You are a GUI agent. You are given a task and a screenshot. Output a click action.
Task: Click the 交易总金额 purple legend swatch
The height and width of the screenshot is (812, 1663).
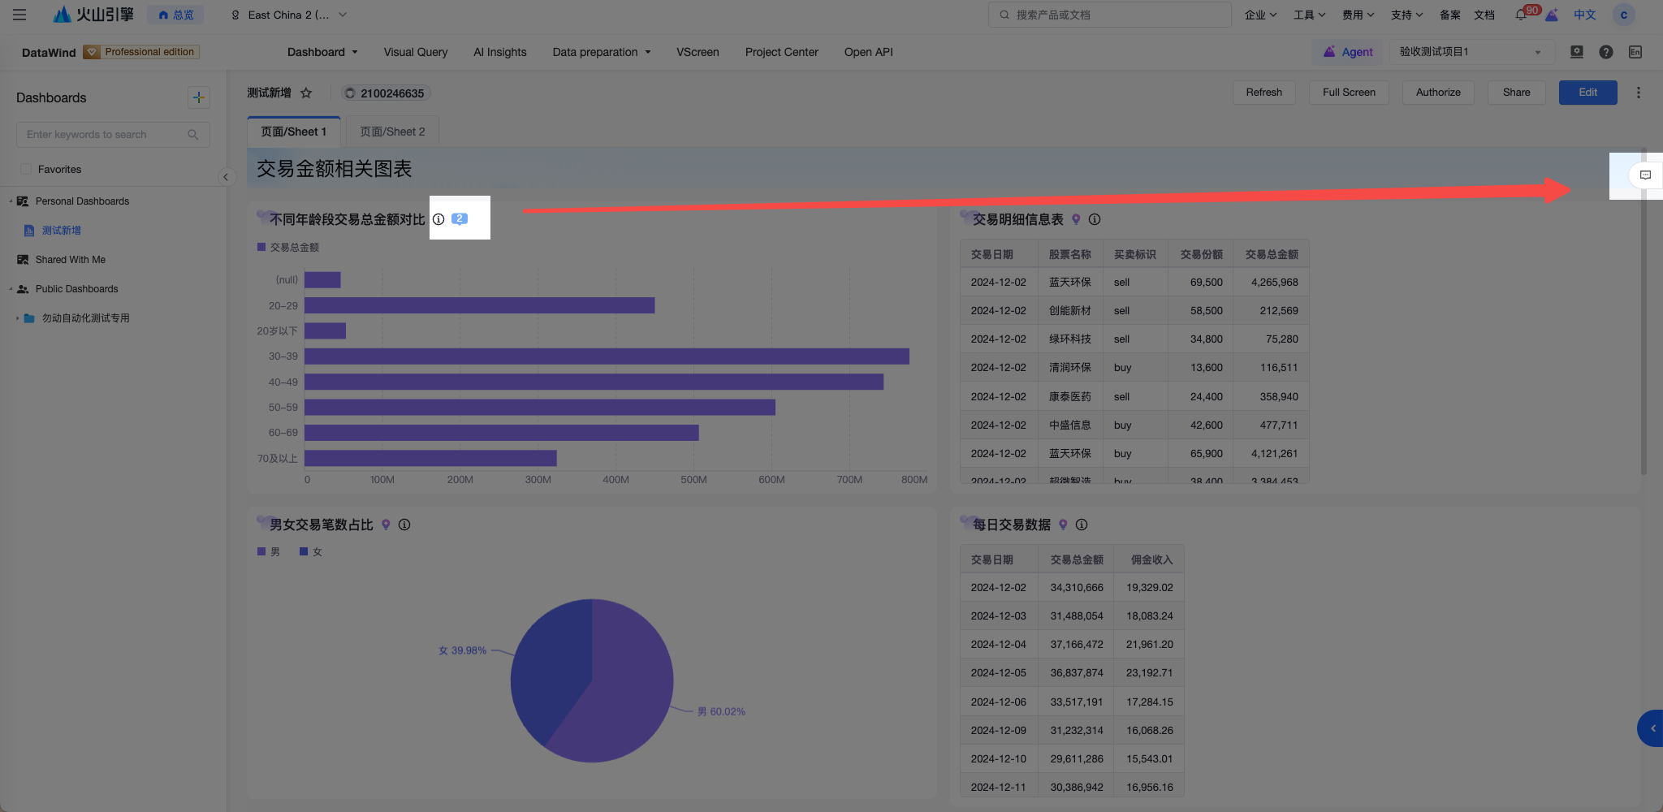click(x=261, y=247)
